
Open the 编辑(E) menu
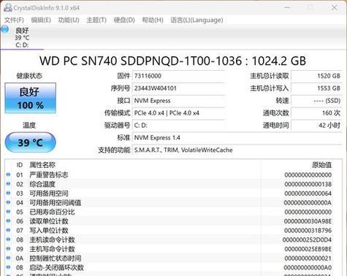point(41,20)
